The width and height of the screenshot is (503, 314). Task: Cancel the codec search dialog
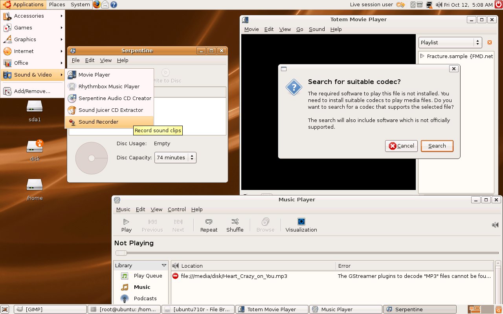pos(401,146)
